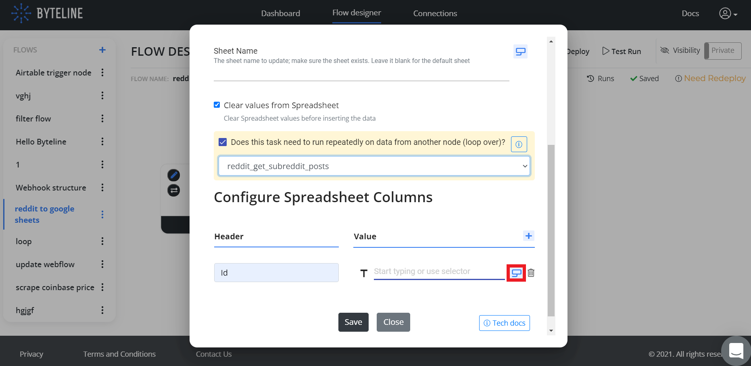The height and width of the screenshot is (366, 751).
Task: Click Saved status indicator
Action: pos(645,78)
